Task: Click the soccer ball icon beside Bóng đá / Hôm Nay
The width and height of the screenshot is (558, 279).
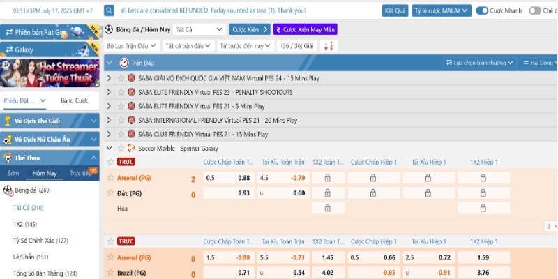Action: 109,30
